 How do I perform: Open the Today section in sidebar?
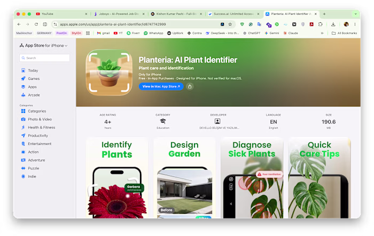(29, 70)
